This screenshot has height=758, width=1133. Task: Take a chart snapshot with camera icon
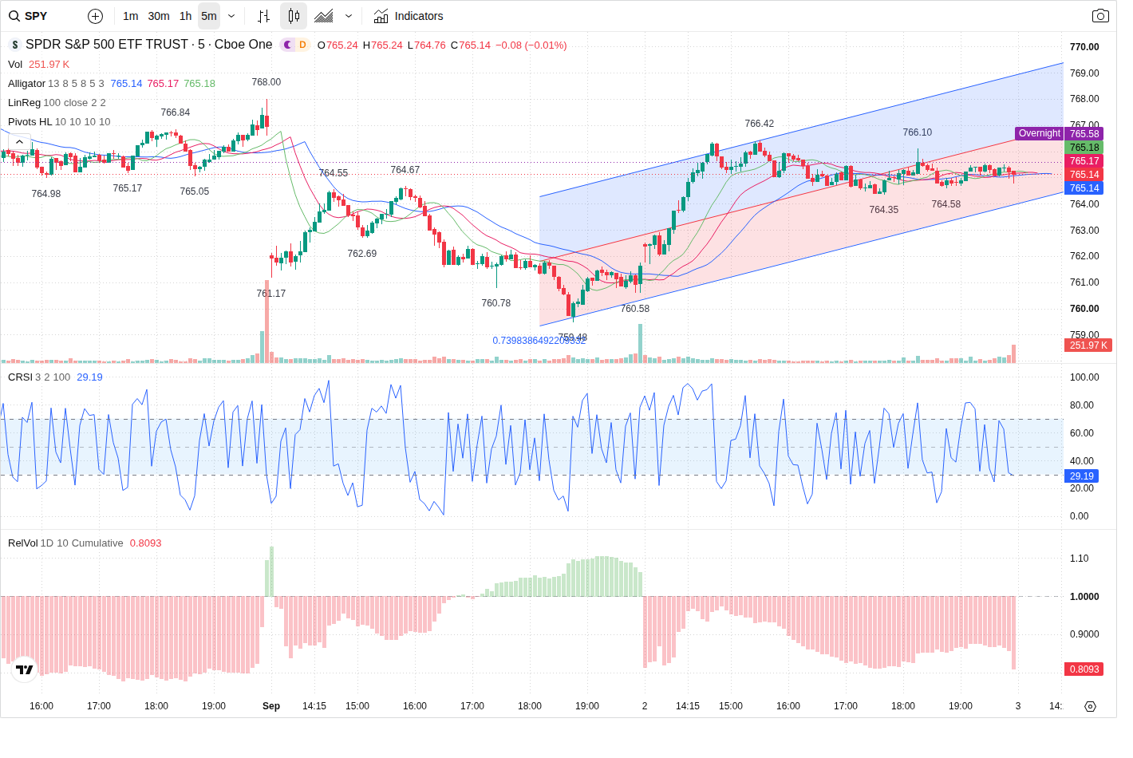click(1100, 16)
